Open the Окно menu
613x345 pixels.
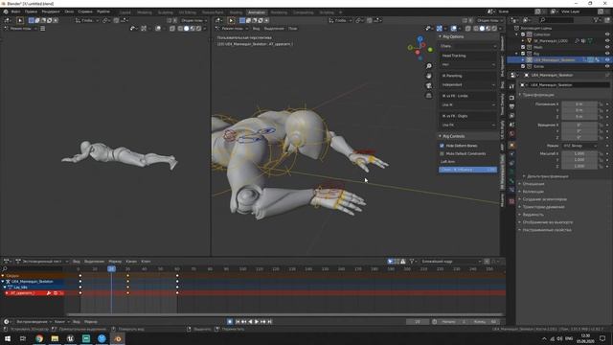coord(69,11)
